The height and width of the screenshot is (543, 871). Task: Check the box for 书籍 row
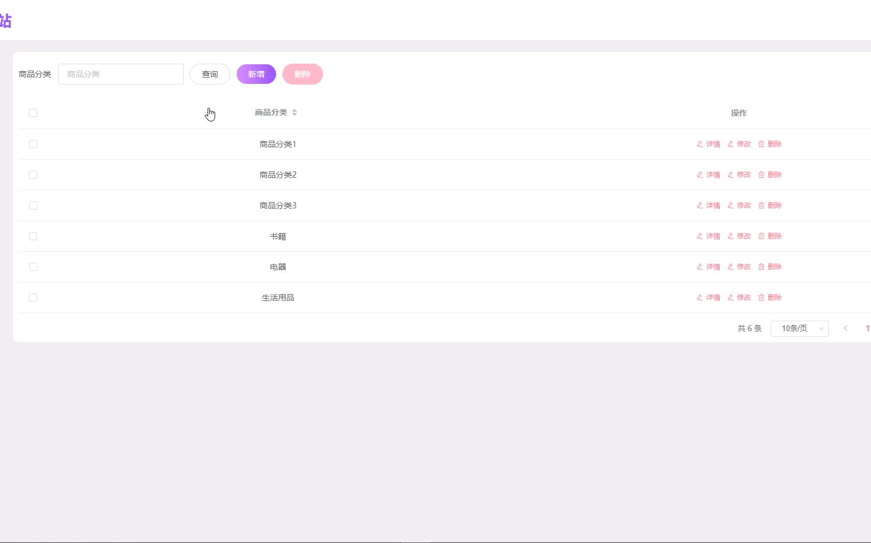(x=33, y=236)
